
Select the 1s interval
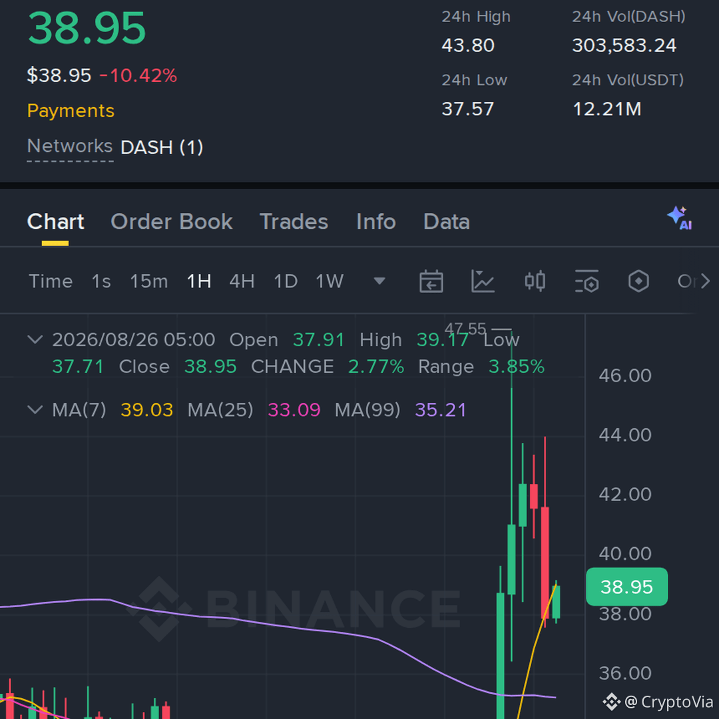101,281
